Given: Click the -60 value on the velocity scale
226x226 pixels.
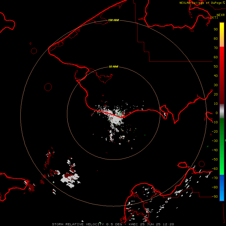Looking at the screenshot, I should coord(215,169).
